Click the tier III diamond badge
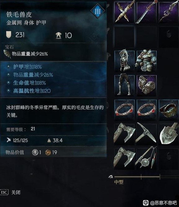The image size is (179, 207). 98,11
